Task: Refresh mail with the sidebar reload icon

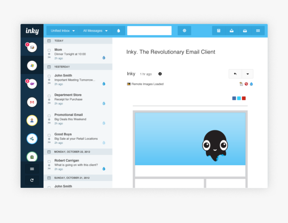Action: coord(32,180)
